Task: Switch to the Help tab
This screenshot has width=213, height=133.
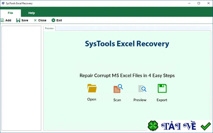Action: pos(31,13)
